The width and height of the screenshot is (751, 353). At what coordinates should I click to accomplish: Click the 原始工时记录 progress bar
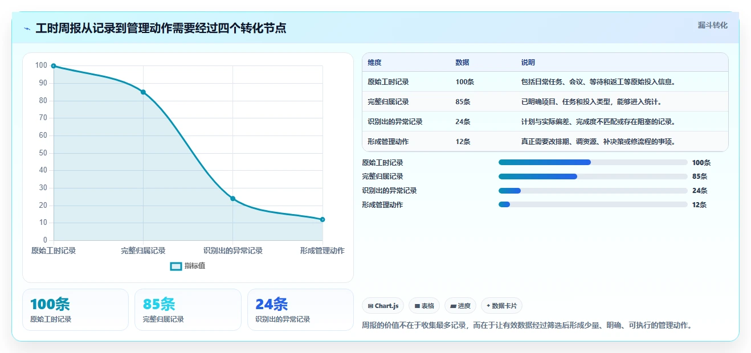[593, 162]
